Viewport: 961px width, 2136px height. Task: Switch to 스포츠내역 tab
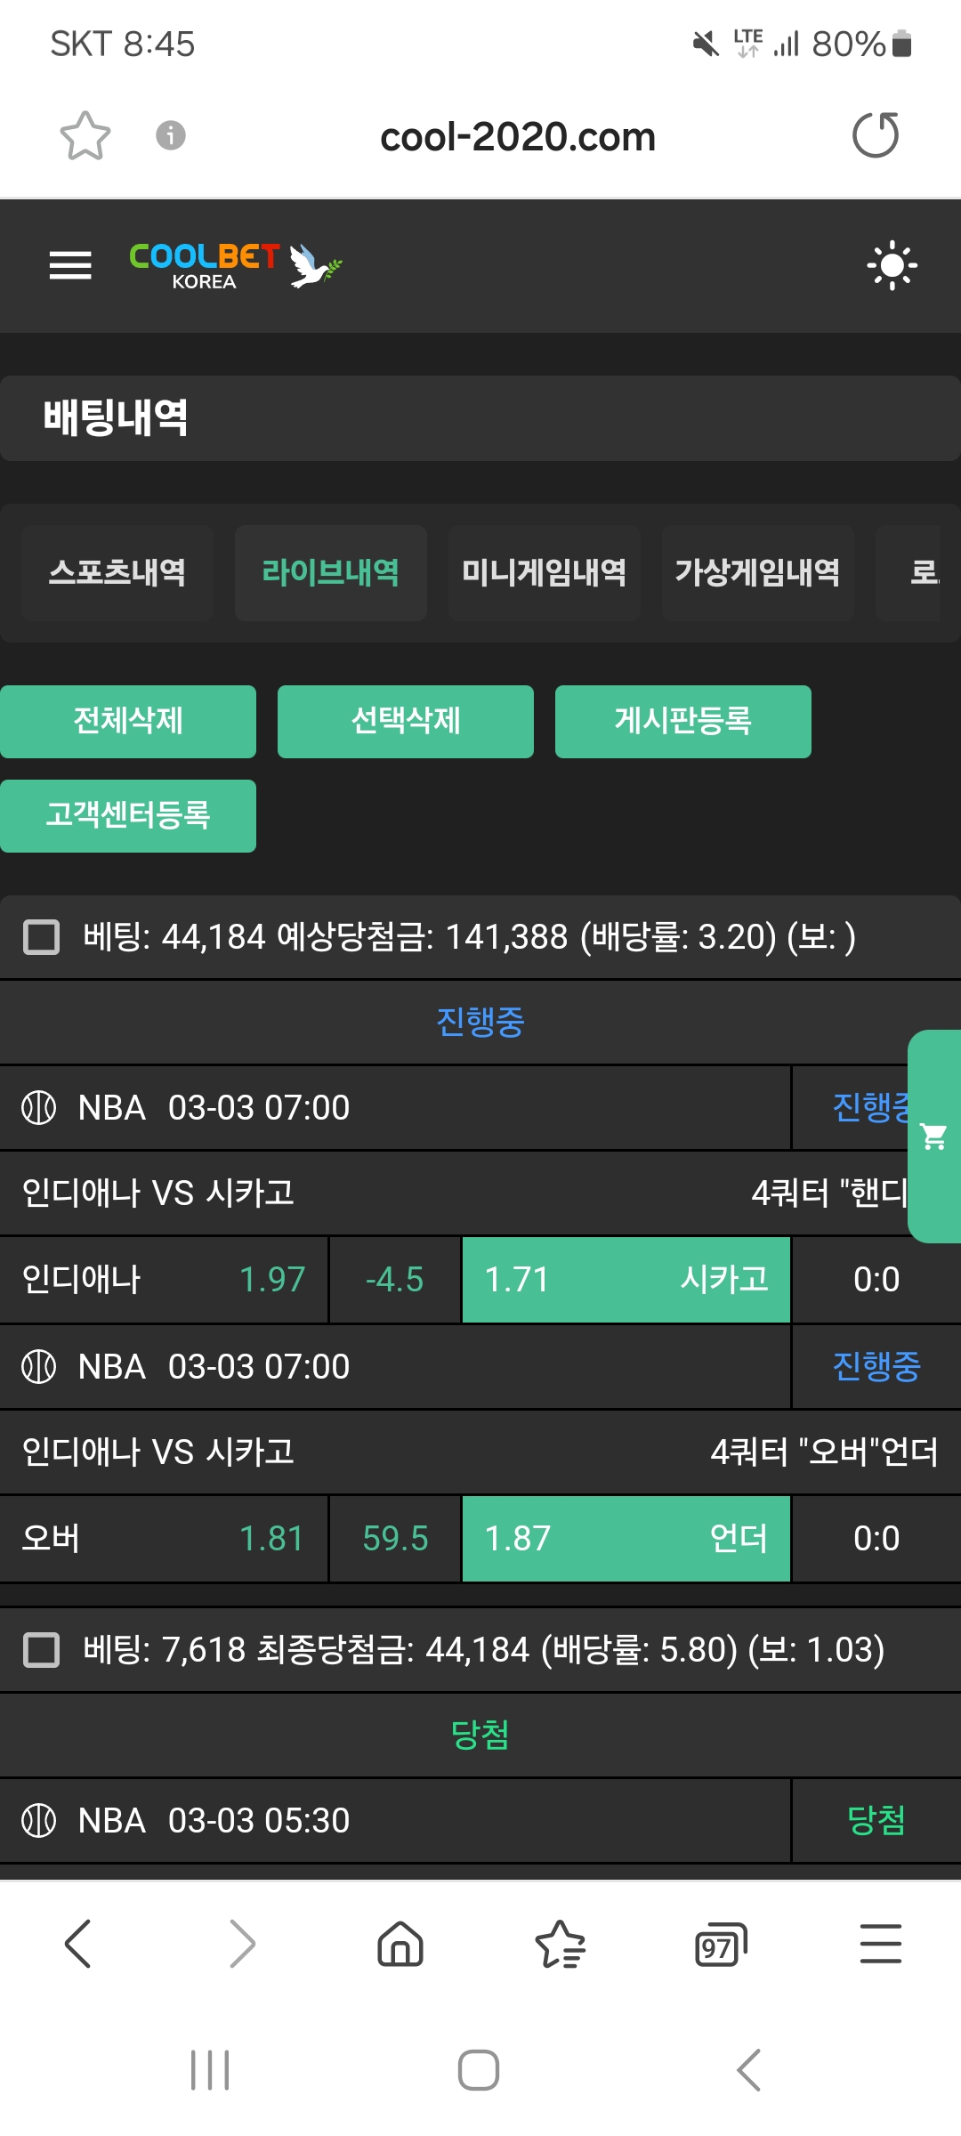pos(117,572)
